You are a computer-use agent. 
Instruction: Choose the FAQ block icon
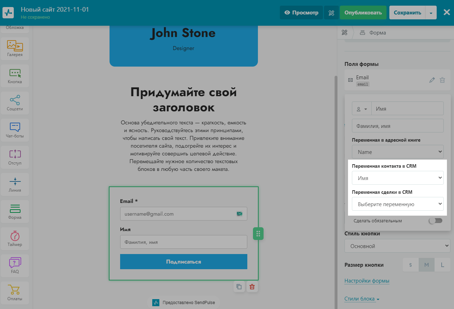15,265
